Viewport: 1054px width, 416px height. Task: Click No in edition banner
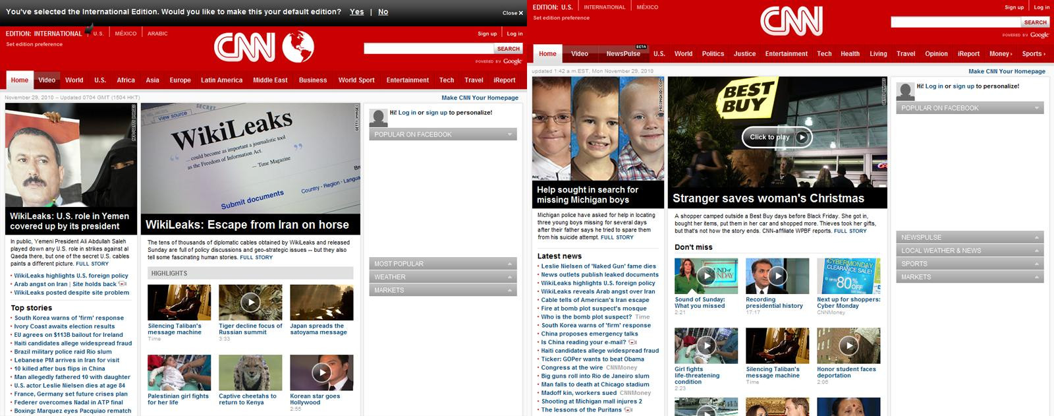pyautogui.click(x=383, y=12)
